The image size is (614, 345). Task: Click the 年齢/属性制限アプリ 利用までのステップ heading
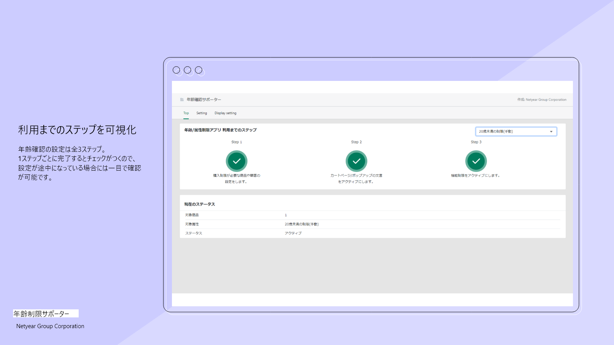coord(221,130)
